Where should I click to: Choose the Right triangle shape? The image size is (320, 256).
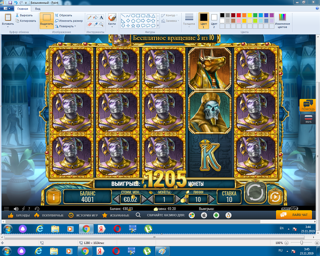(123, 21)
